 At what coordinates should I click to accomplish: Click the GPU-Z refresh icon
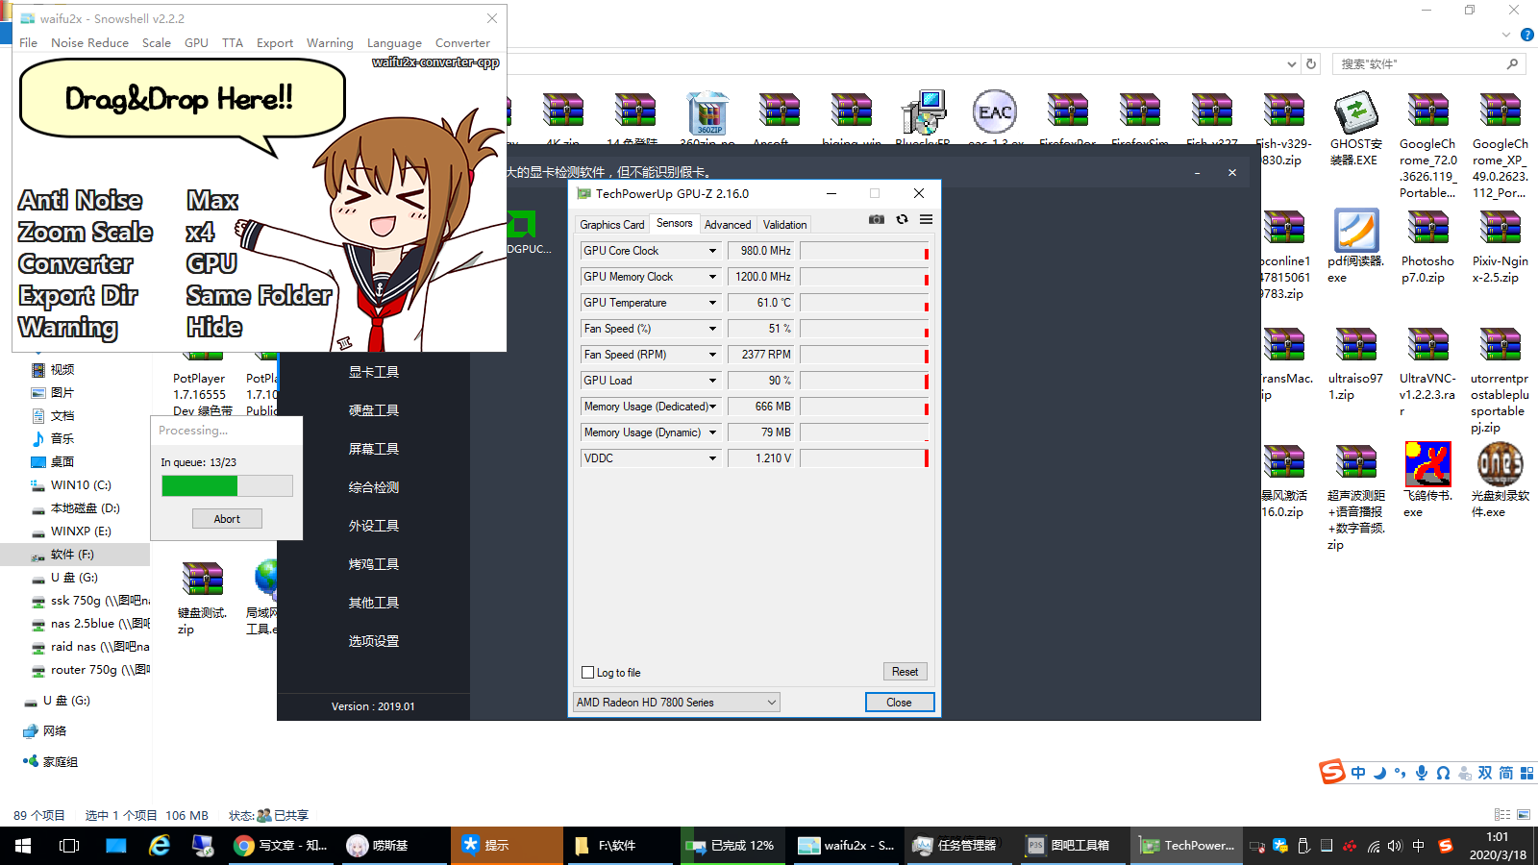pos(902,219)
